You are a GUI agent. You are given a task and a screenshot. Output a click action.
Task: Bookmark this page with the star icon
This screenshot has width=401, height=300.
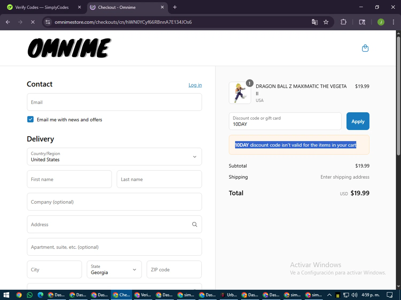326,22
